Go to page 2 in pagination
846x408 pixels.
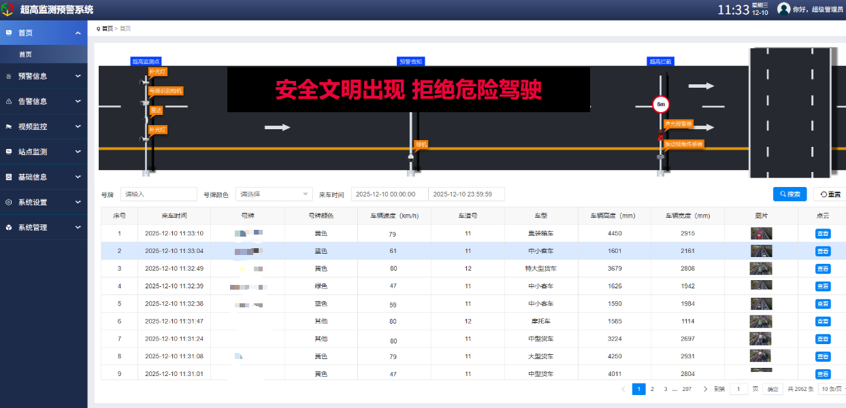652,389
